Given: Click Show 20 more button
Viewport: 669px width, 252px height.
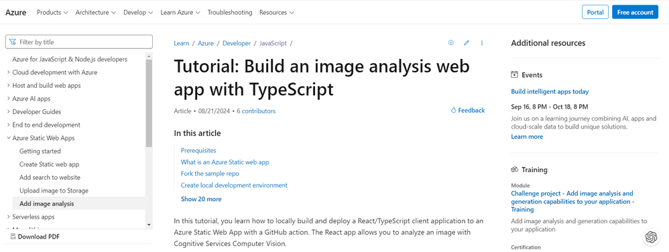Looking at the screenshot, I should [x=201, y=199].
